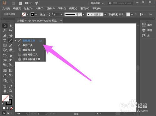Image resolution: width=156 pixels, height=116 pixels.
Task: Open the graphic style dropdown arrow
Action: (x=132, y=14)
